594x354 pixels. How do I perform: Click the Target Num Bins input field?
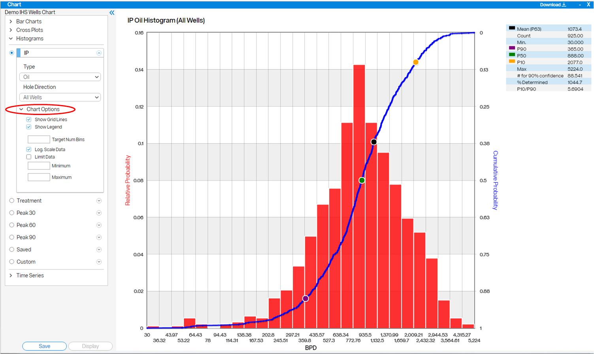coord(39,139)
